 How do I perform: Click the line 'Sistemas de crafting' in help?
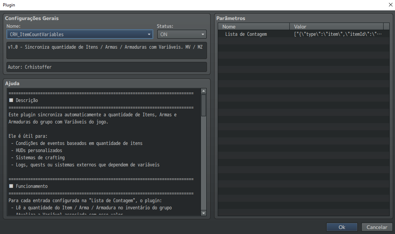[x=40, y=157]
